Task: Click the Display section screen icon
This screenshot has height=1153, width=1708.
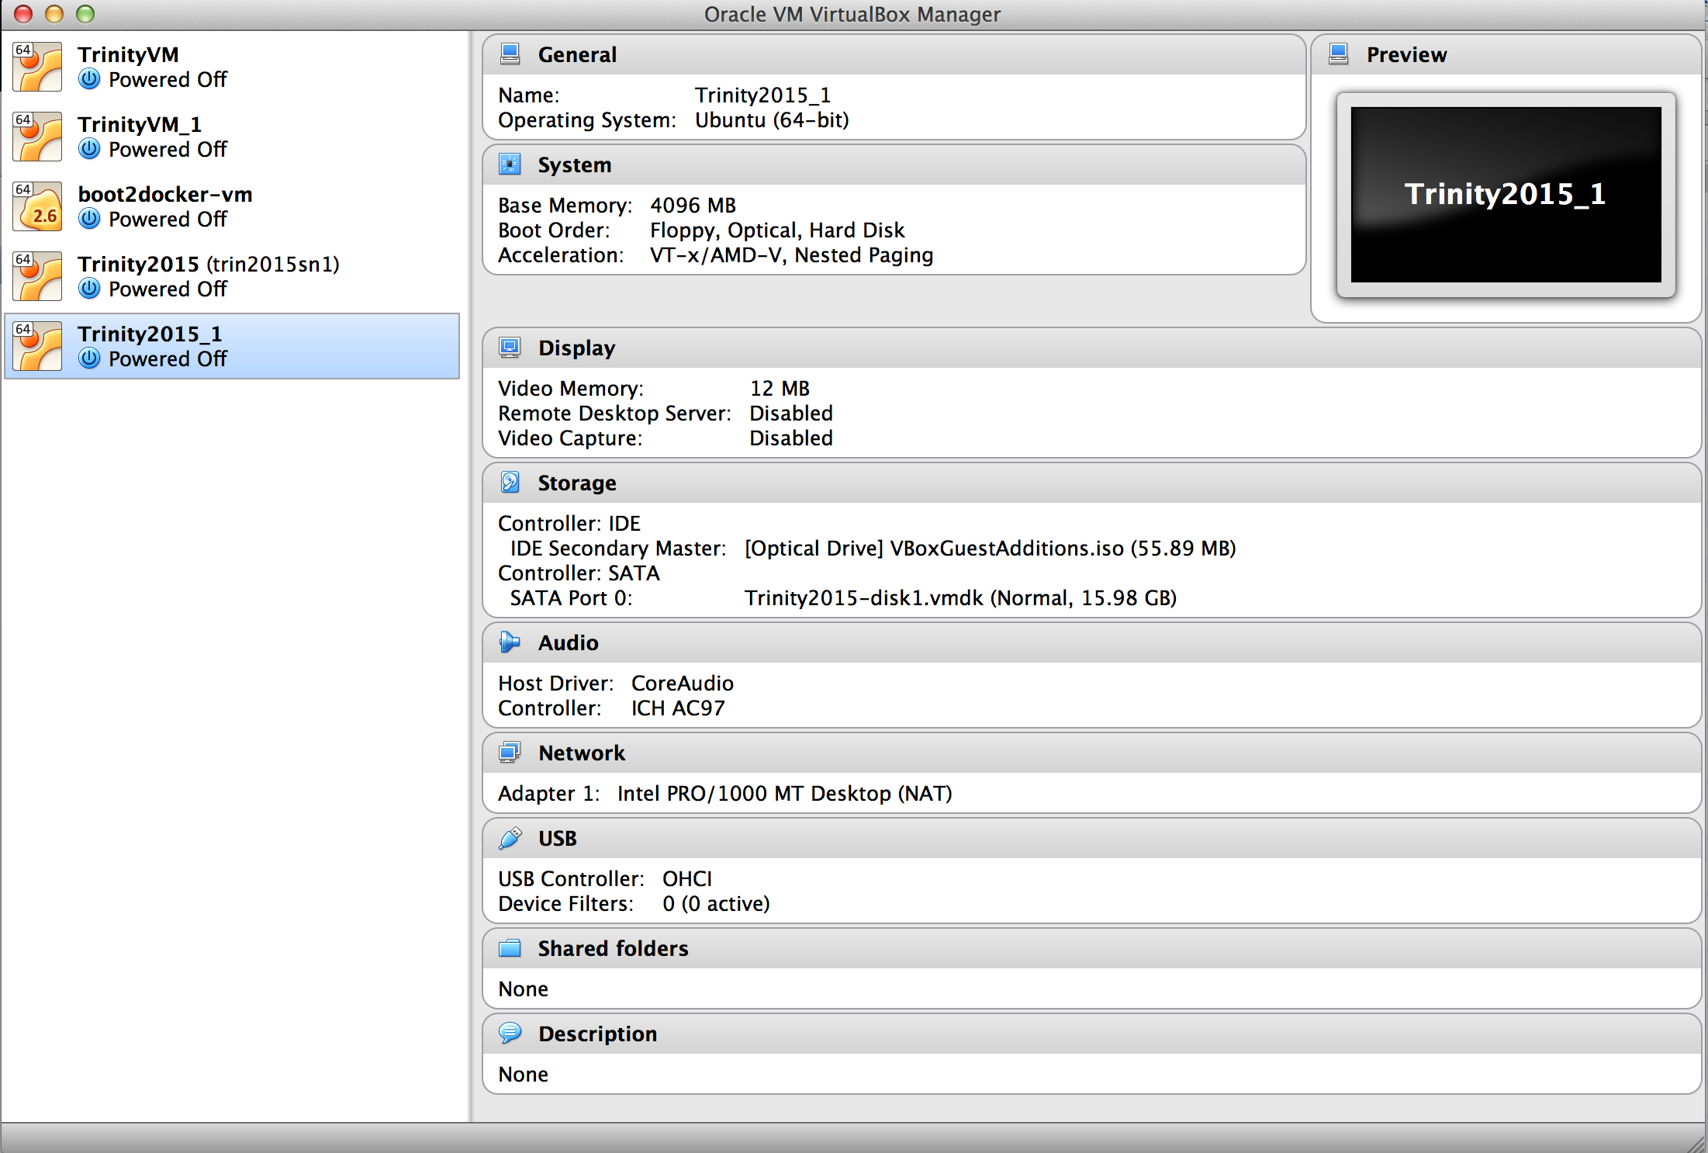Action: click(x=510, y=348)
